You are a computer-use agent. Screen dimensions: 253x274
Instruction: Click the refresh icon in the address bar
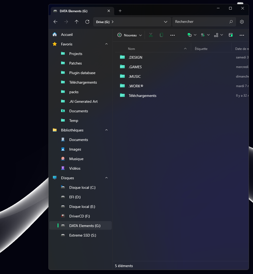pos(87,22)
